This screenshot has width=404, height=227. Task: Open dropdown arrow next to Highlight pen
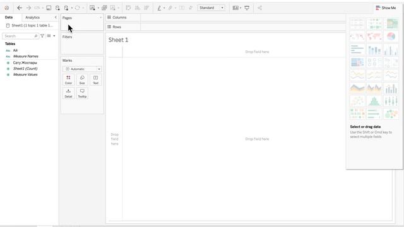click(x=164, y=8)
